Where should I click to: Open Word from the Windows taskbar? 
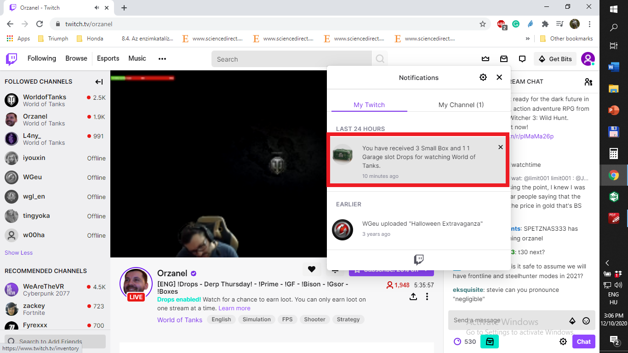click(614, 68)
